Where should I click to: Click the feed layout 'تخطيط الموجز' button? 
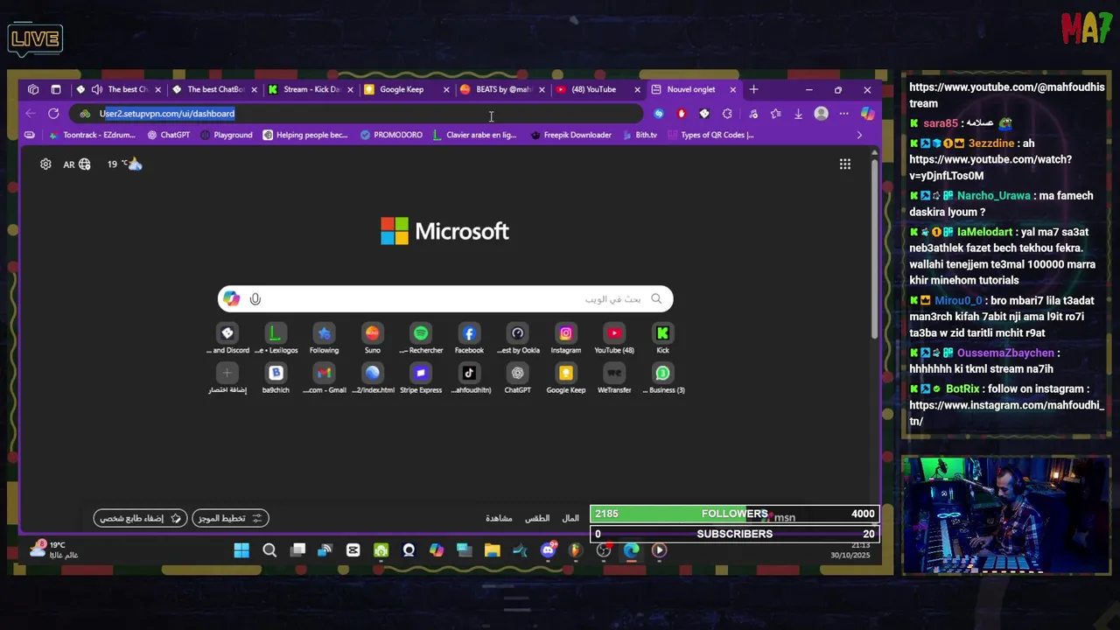[230, 518]
